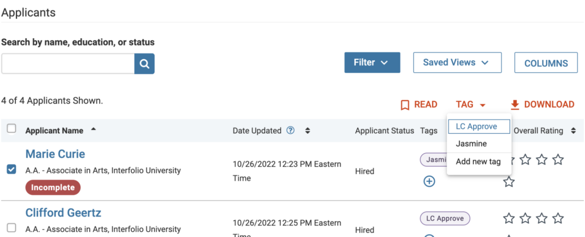The height and width of the screenshot is (237, 585).
Task: Select Add new tag option
Action: [479, 162]
